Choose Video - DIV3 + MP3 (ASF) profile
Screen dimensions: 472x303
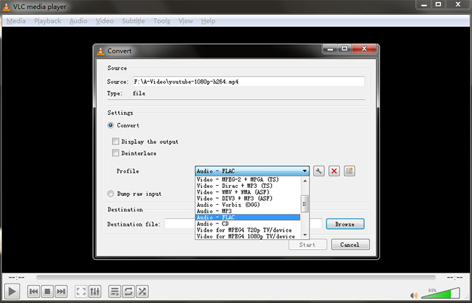[x=247, y=199]
